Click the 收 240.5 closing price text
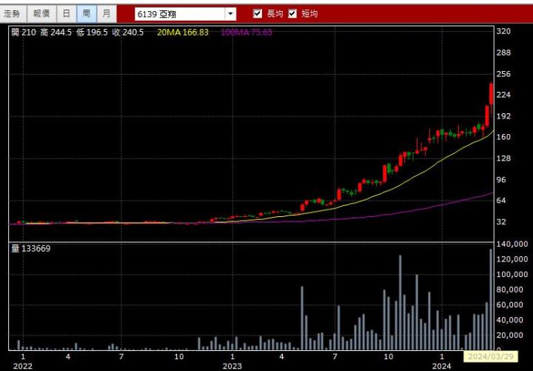 coord(128,33)
